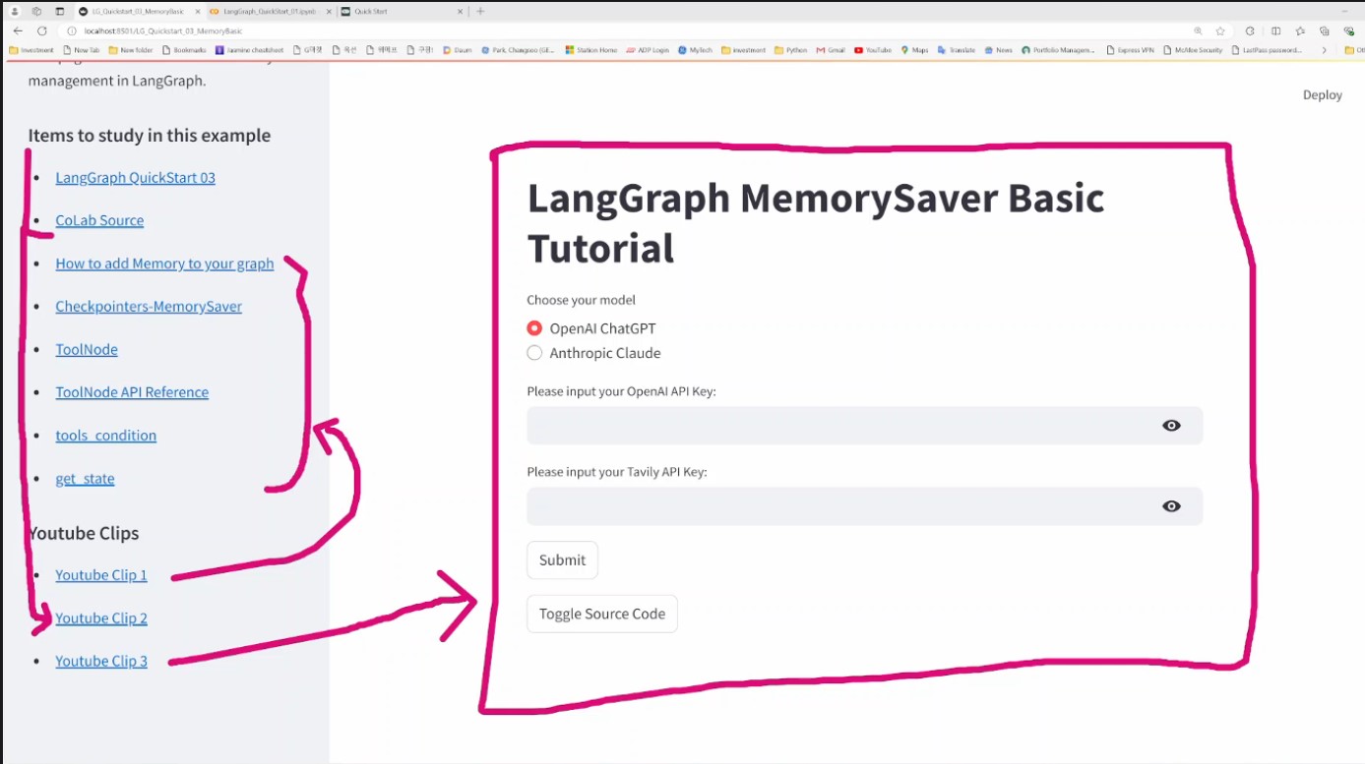Open the Portfolio Management bookmark
1365x764 pixels.
[x=1059, y=49]
